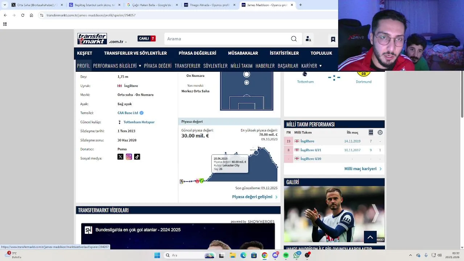464x261 pixels.
Task: Click the browser home icon
Action: (32, 15)
